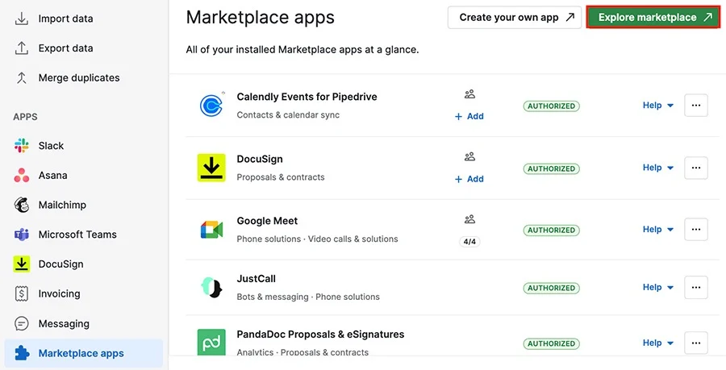Click Create your own app button

click(515, 18)
